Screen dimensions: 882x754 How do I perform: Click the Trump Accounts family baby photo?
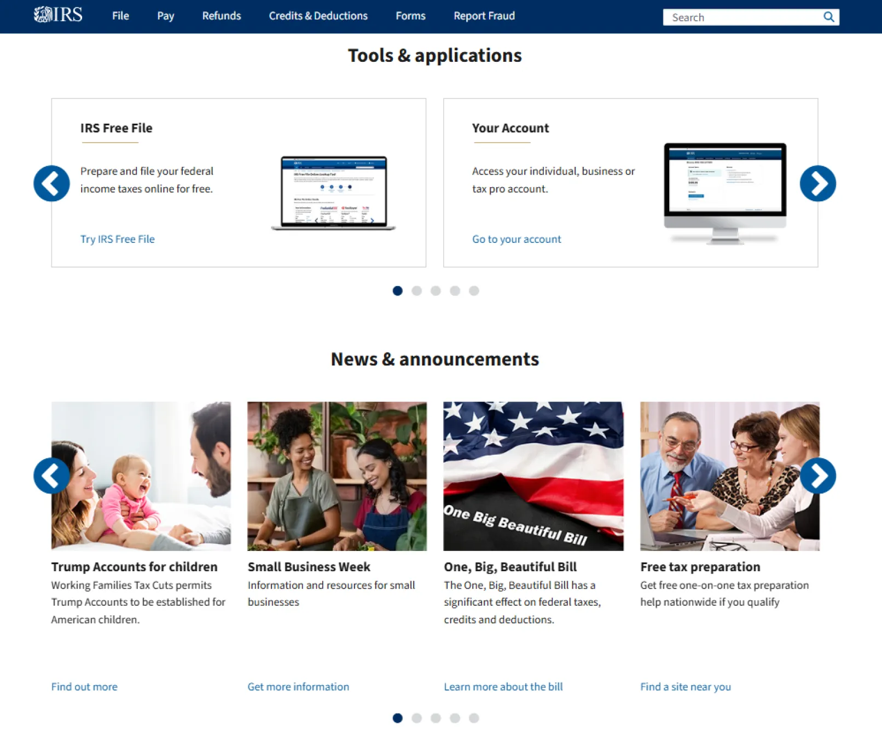141,476
